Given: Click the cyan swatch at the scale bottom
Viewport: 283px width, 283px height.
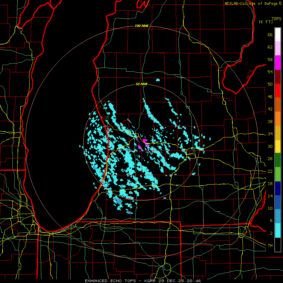Looking at the screenshot, I should tap(278, 230).
